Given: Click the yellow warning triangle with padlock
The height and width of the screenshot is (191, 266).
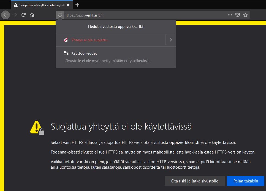Looking at the screenshot, I should [37, 128].
